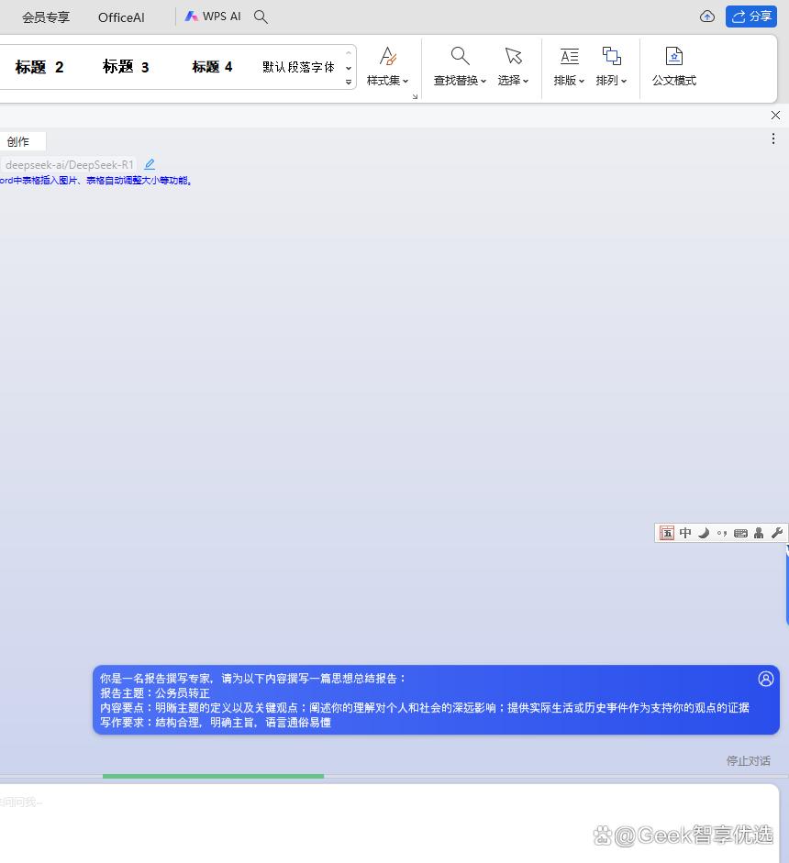Viewport: 789px width, 863px height.
Task: Click 停止对话 to stop generation
Action: click(x=749, y=760)
